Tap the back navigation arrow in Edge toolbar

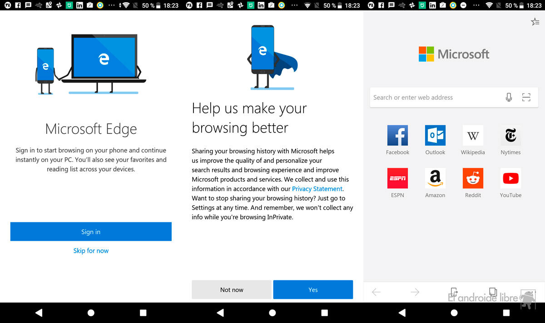pos(376,293)
